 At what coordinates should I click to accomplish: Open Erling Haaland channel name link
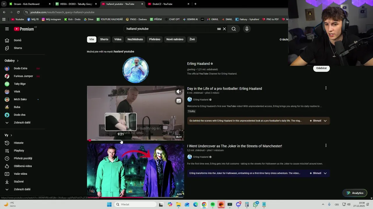(198, 64)
